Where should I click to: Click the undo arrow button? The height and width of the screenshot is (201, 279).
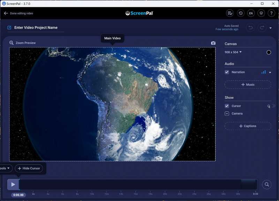pyautogui.click(x=250, y=27)
